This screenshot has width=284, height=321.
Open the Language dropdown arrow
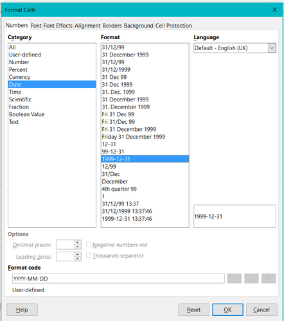click(272, 48)
